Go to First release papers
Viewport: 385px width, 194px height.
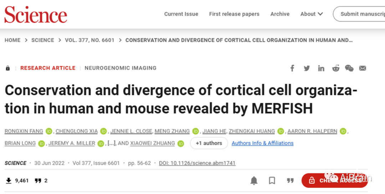point(234,14)
